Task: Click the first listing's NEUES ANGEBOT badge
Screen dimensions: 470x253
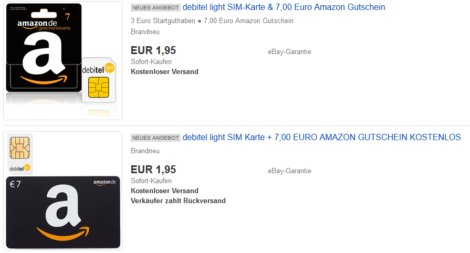Action: (155, 8)
